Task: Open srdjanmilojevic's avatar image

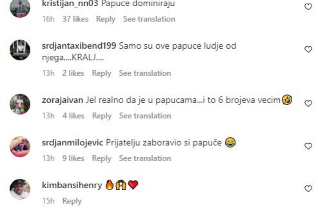Action: (20, 147)
